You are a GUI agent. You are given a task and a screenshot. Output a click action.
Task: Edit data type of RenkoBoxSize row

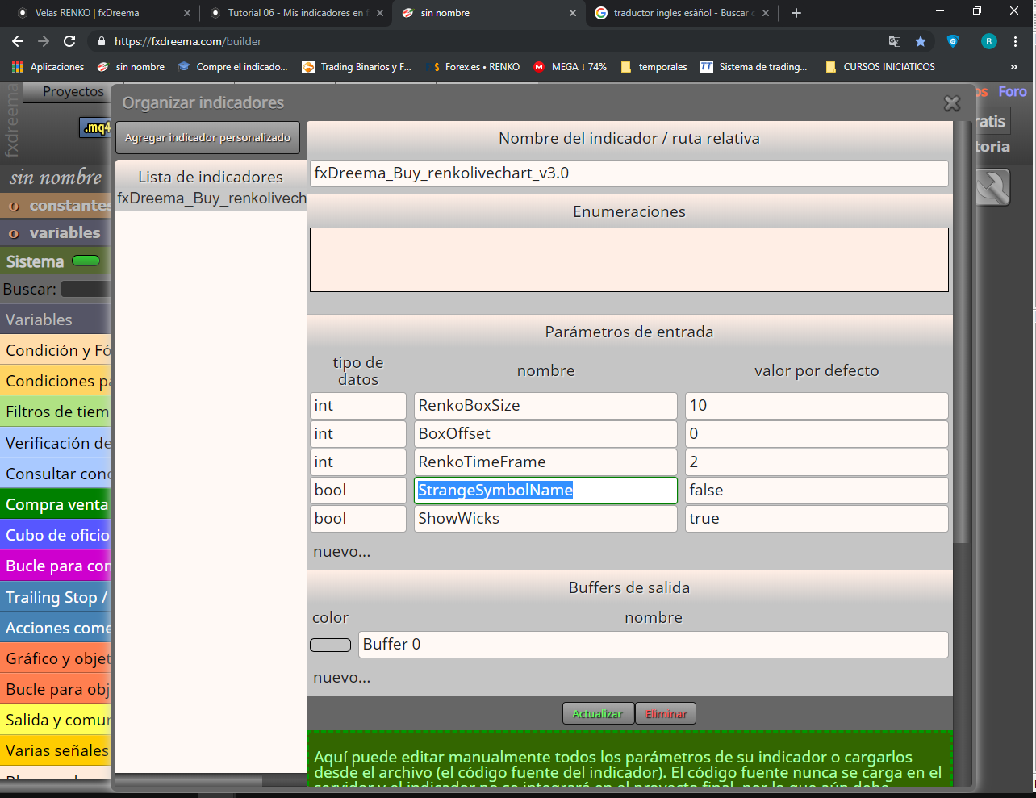358,406
